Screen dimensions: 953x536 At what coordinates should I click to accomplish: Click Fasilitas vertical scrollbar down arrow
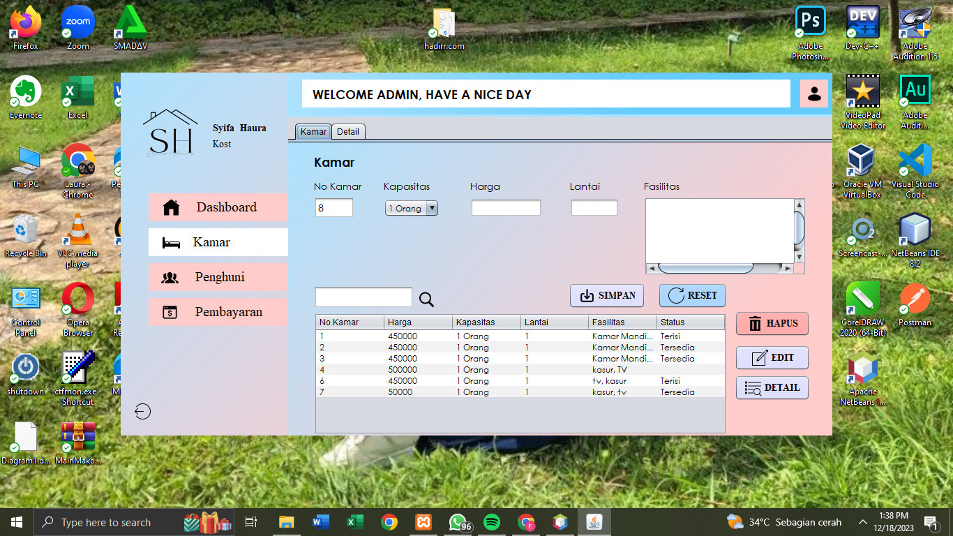coord(800,257)
